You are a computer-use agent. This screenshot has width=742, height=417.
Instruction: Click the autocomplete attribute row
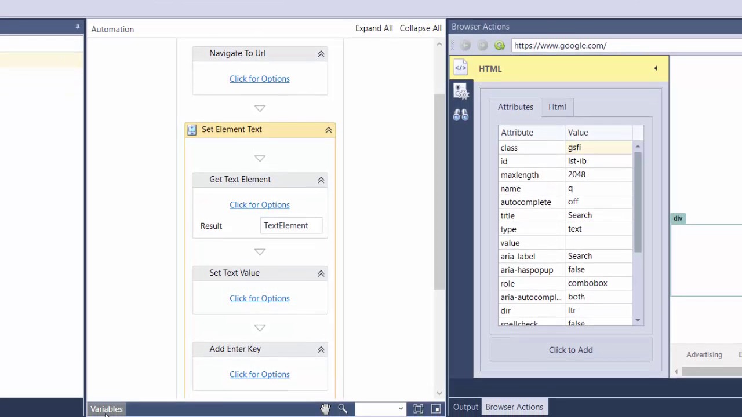tap(565, 202)
